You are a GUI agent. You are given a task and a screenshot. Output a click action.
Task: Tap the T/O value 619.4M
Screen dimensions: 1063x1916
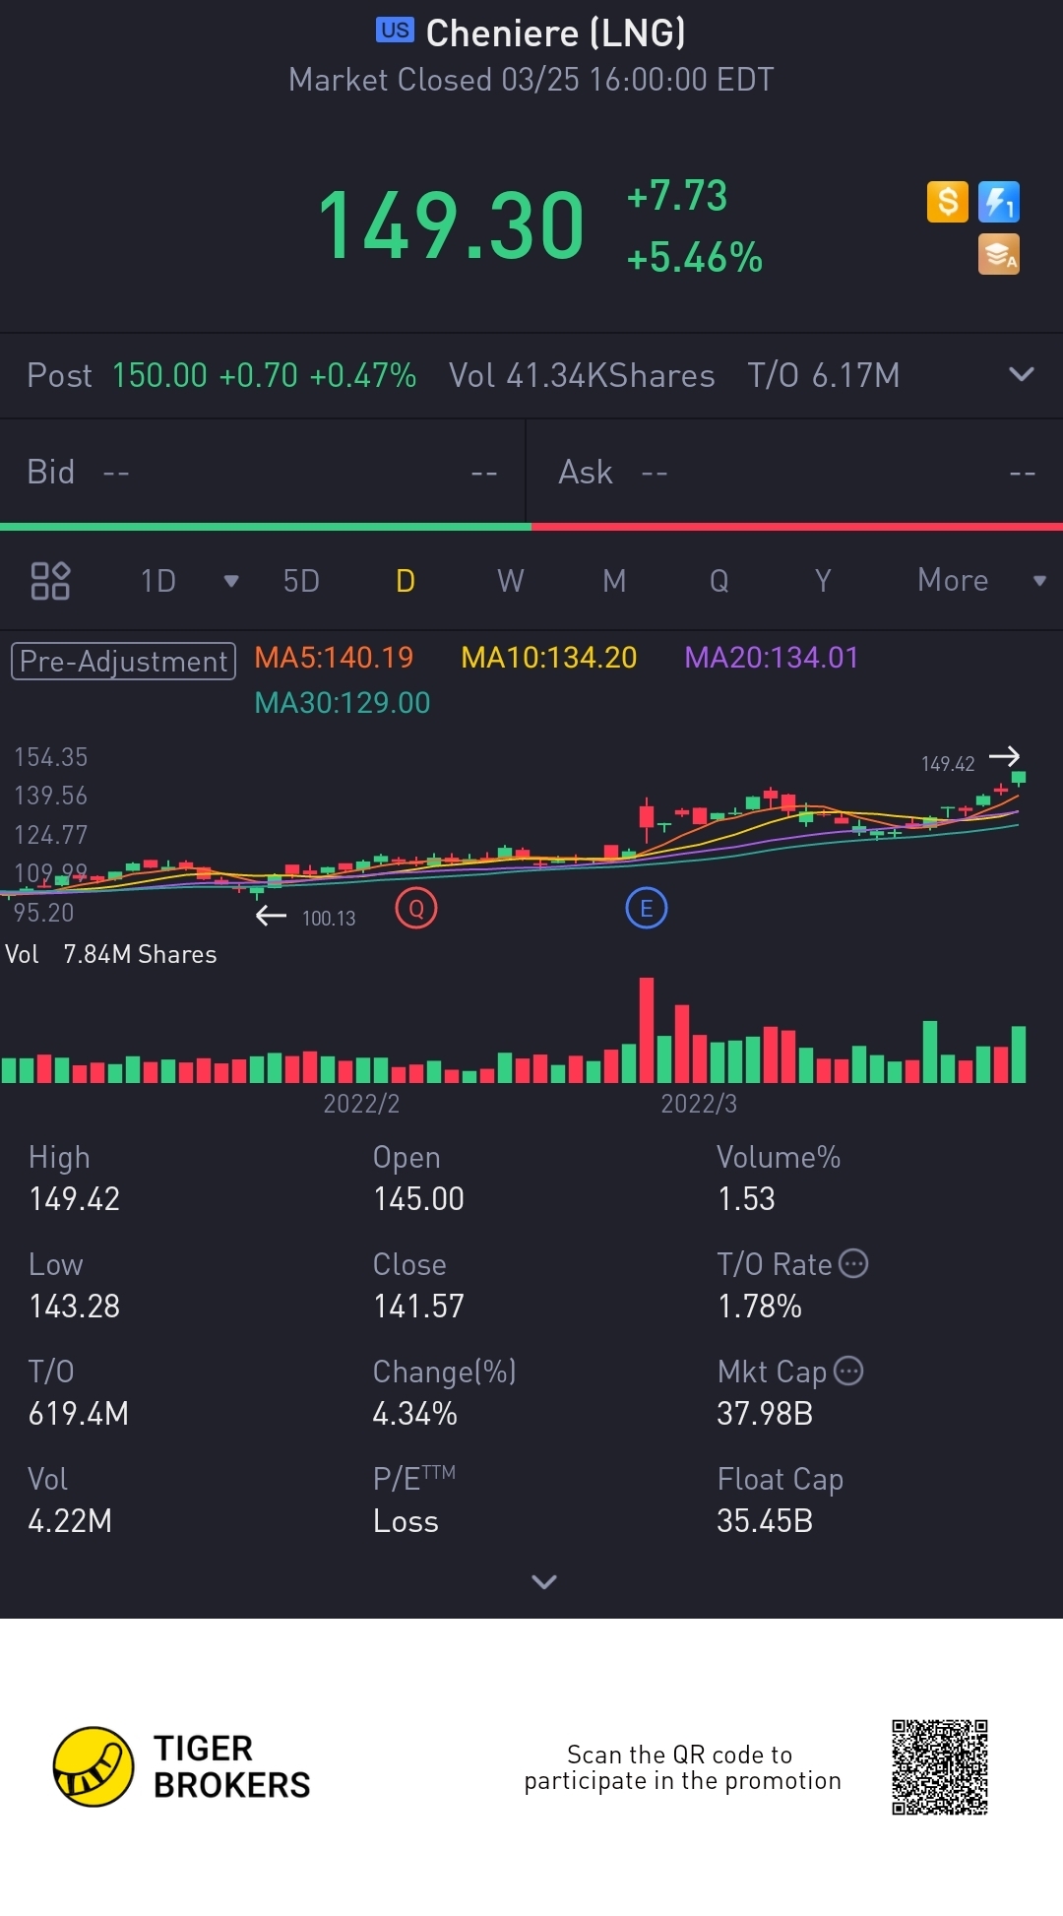point(79,1414)
